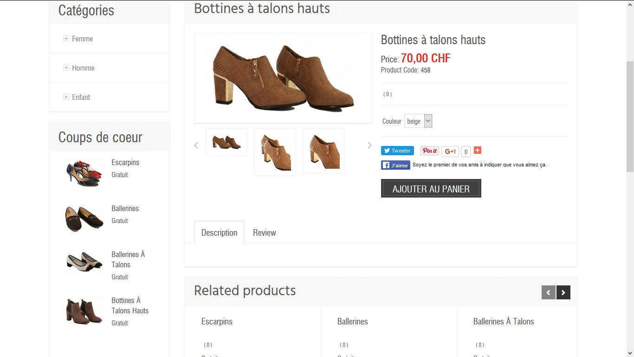Open the Couleur dropdown

[418, 121]
